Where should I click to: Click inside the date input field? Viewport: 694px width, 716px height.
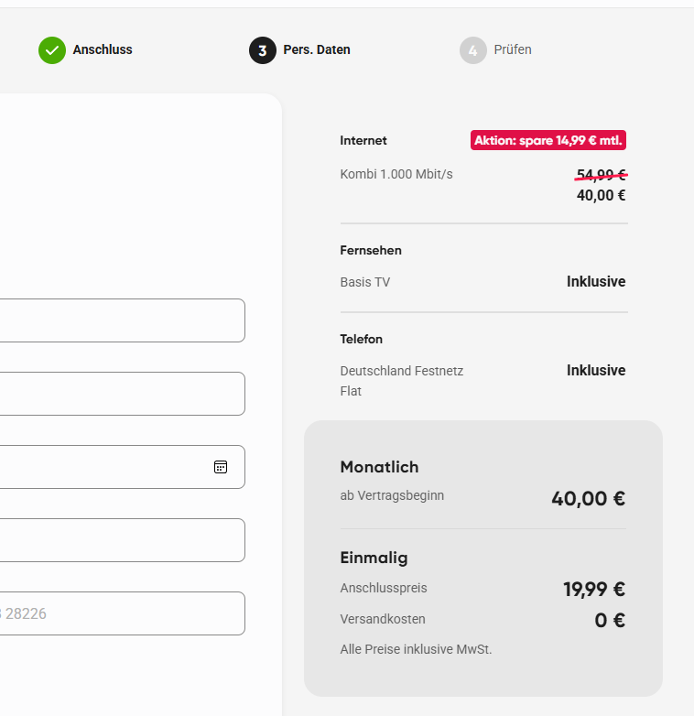[101, 467]
